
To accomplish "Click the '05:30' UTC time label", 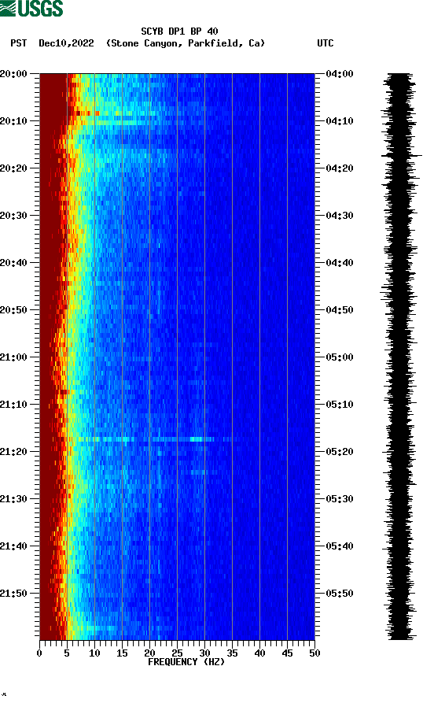I will 340,499.
